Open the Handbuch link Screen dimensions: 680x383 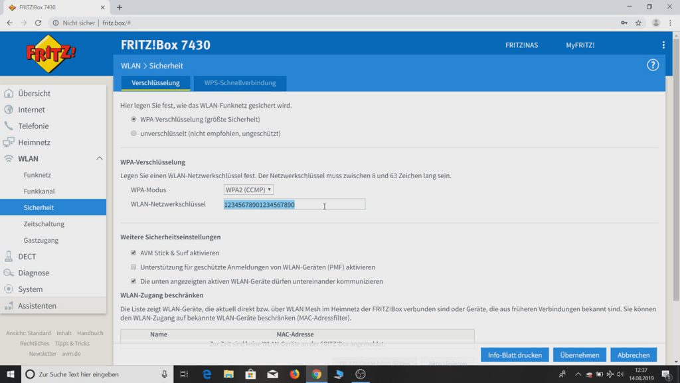click(90, 332)
